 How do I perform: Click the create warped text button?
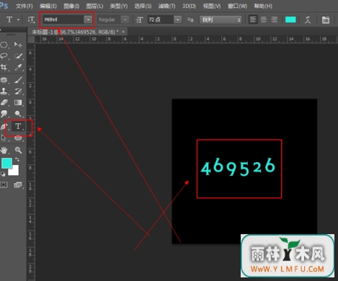click(x=308, y=19)
